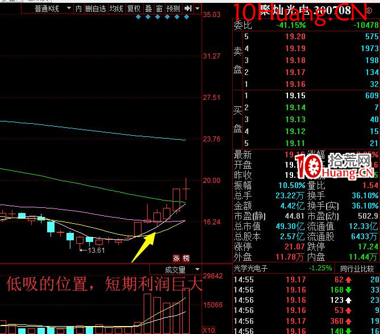This screenshot has width=380, height=334.
Task: Click the 涨停 price 21.07
Action: coord(295,247)
